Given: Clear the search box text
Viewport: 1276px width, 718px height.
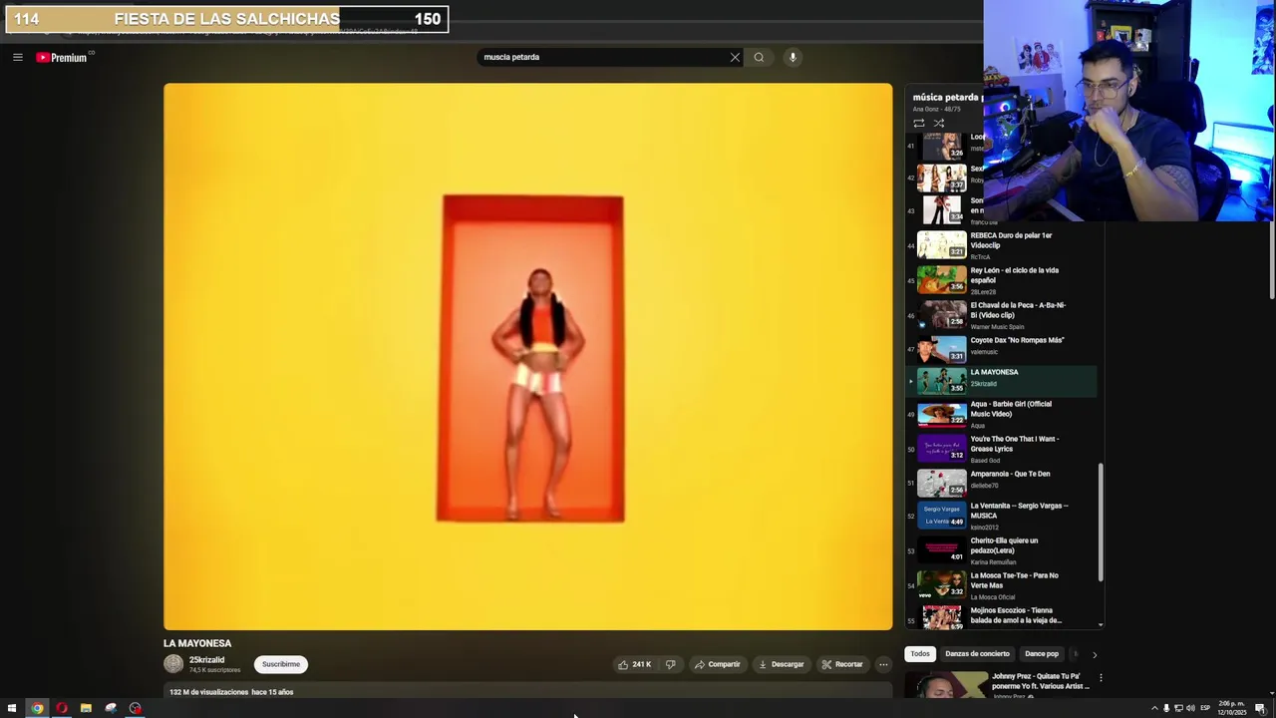Looking at the screenshot, I should 735,57.
